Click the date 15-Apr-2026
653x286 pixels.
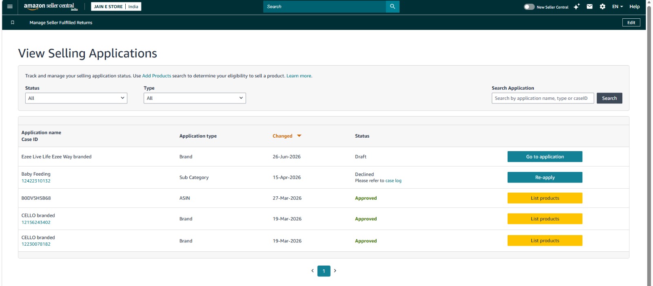pos(287,177)
